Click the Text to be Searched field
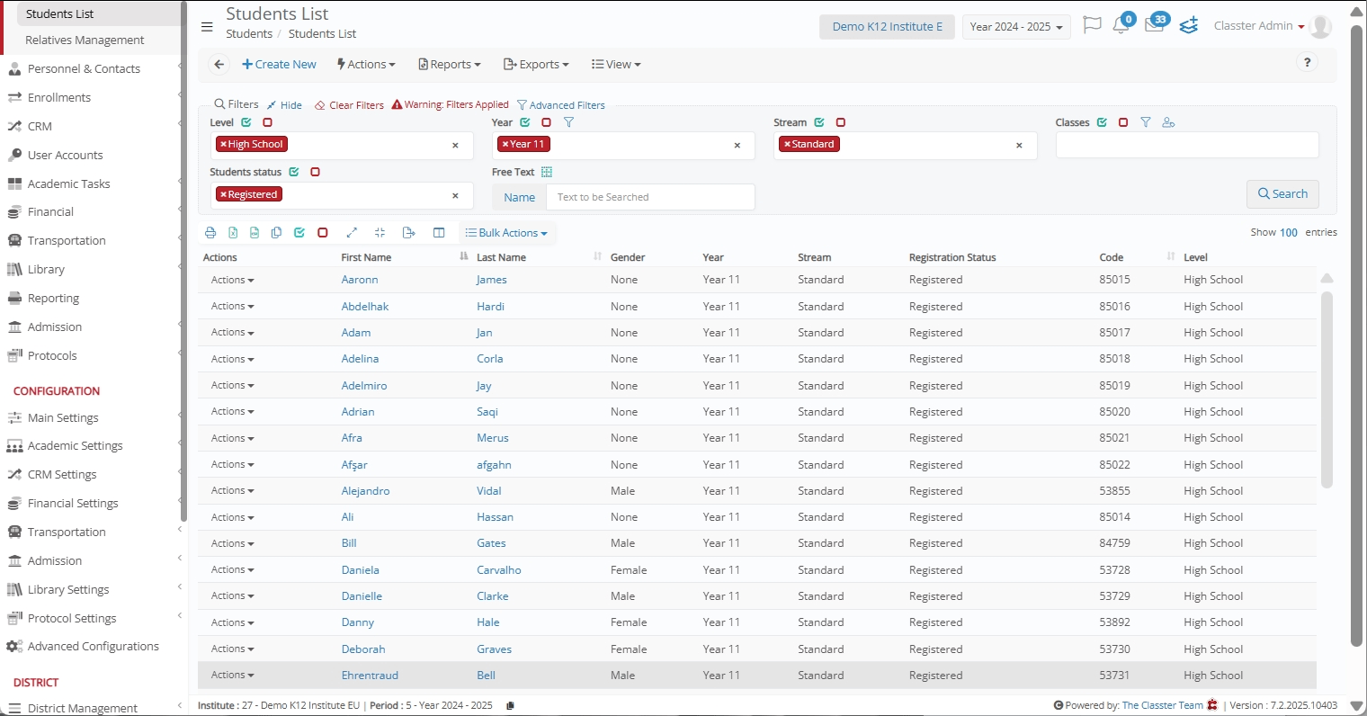This screenshot has width=1367, height=716. point(649,197)
